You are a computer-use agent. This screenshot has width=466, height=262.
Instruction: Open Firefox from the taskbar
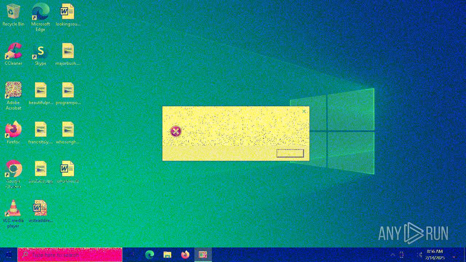[185, 255]
